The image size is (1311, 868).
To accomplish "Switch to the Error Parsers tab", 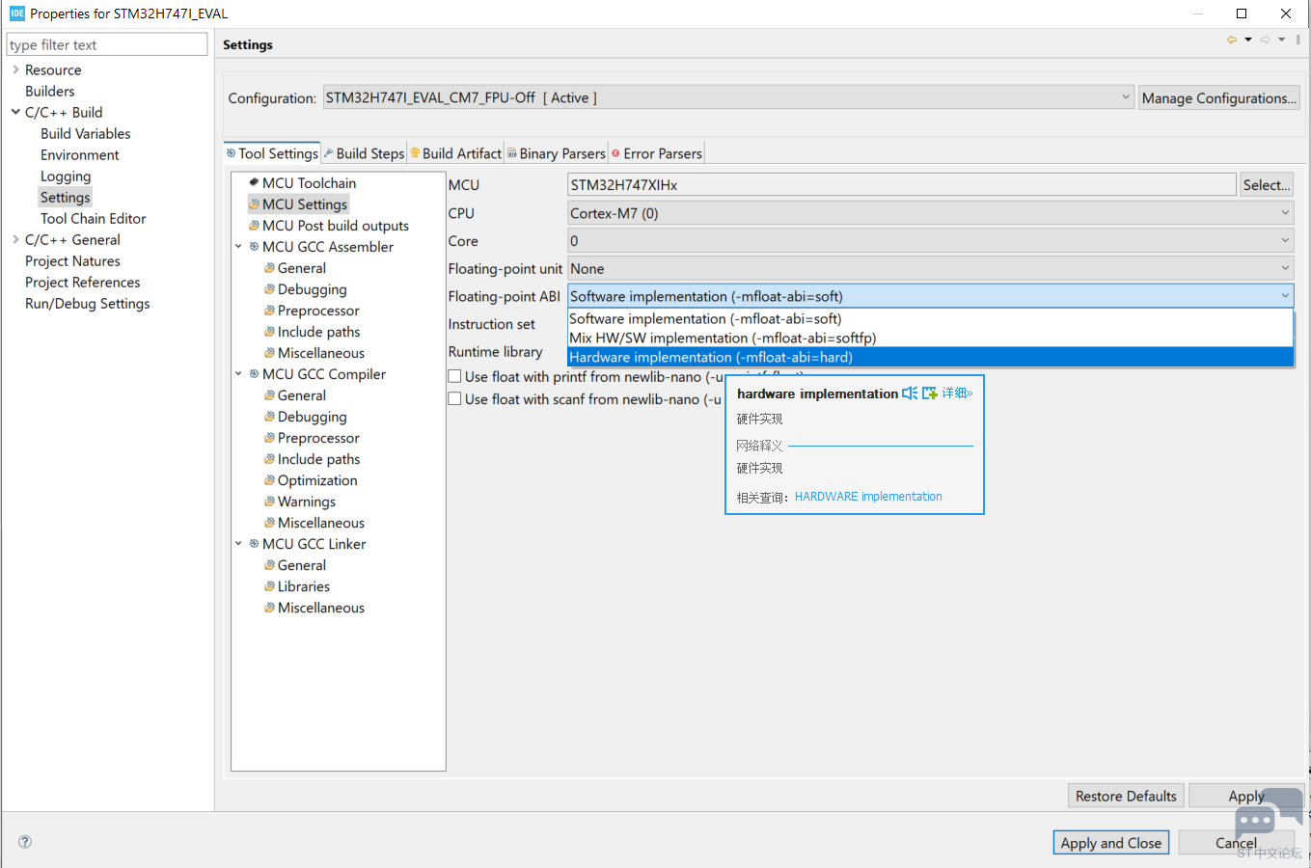I will point(657,153).
